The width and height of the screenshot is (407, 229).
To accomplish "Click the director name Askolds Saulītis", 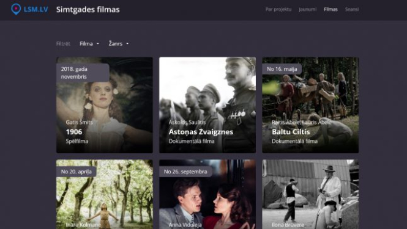I will coord(187,122).
